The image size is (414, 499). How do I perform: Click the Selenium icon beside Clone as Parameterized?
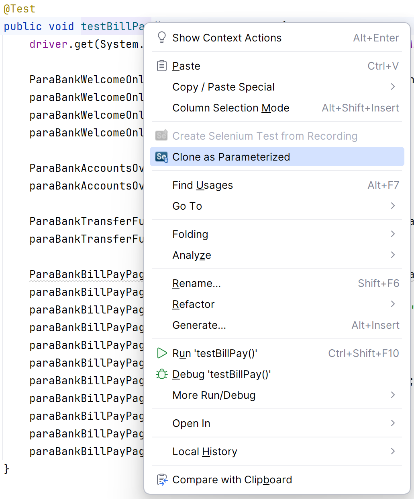pyautogui.click(x=161, y=157)
